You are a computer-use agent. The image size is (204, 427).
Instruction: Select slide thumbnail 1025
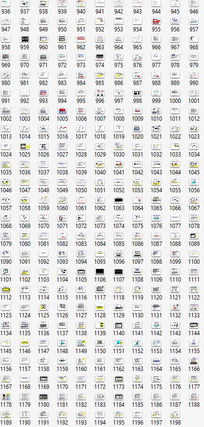coord(25,146)
